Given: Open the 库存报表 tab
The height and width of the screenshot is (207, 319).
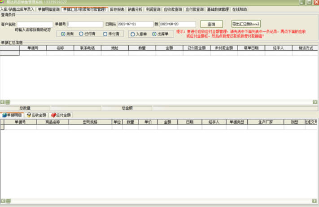Looking at the screenshot, I should (x=117, y=9).
